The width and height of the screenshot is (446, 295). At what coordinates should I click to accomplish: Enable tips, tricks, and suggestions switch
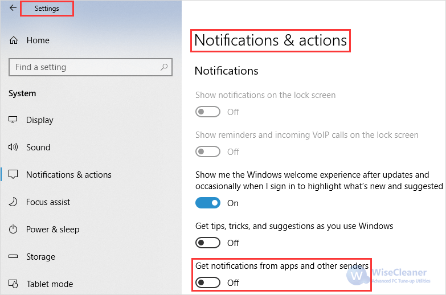208,243
